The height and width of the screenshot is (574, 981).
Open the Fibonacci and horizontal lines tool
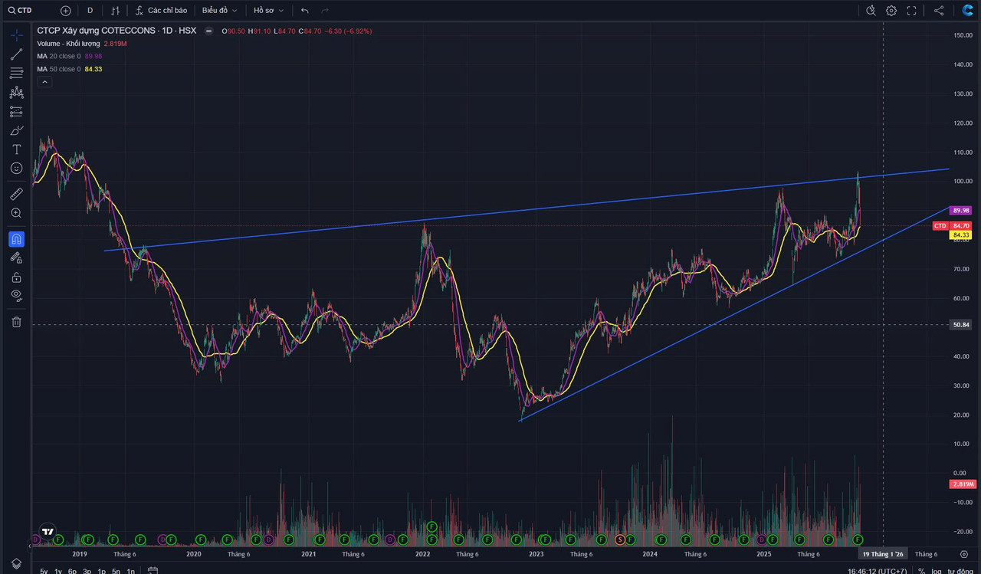click(x=16, y=74)
